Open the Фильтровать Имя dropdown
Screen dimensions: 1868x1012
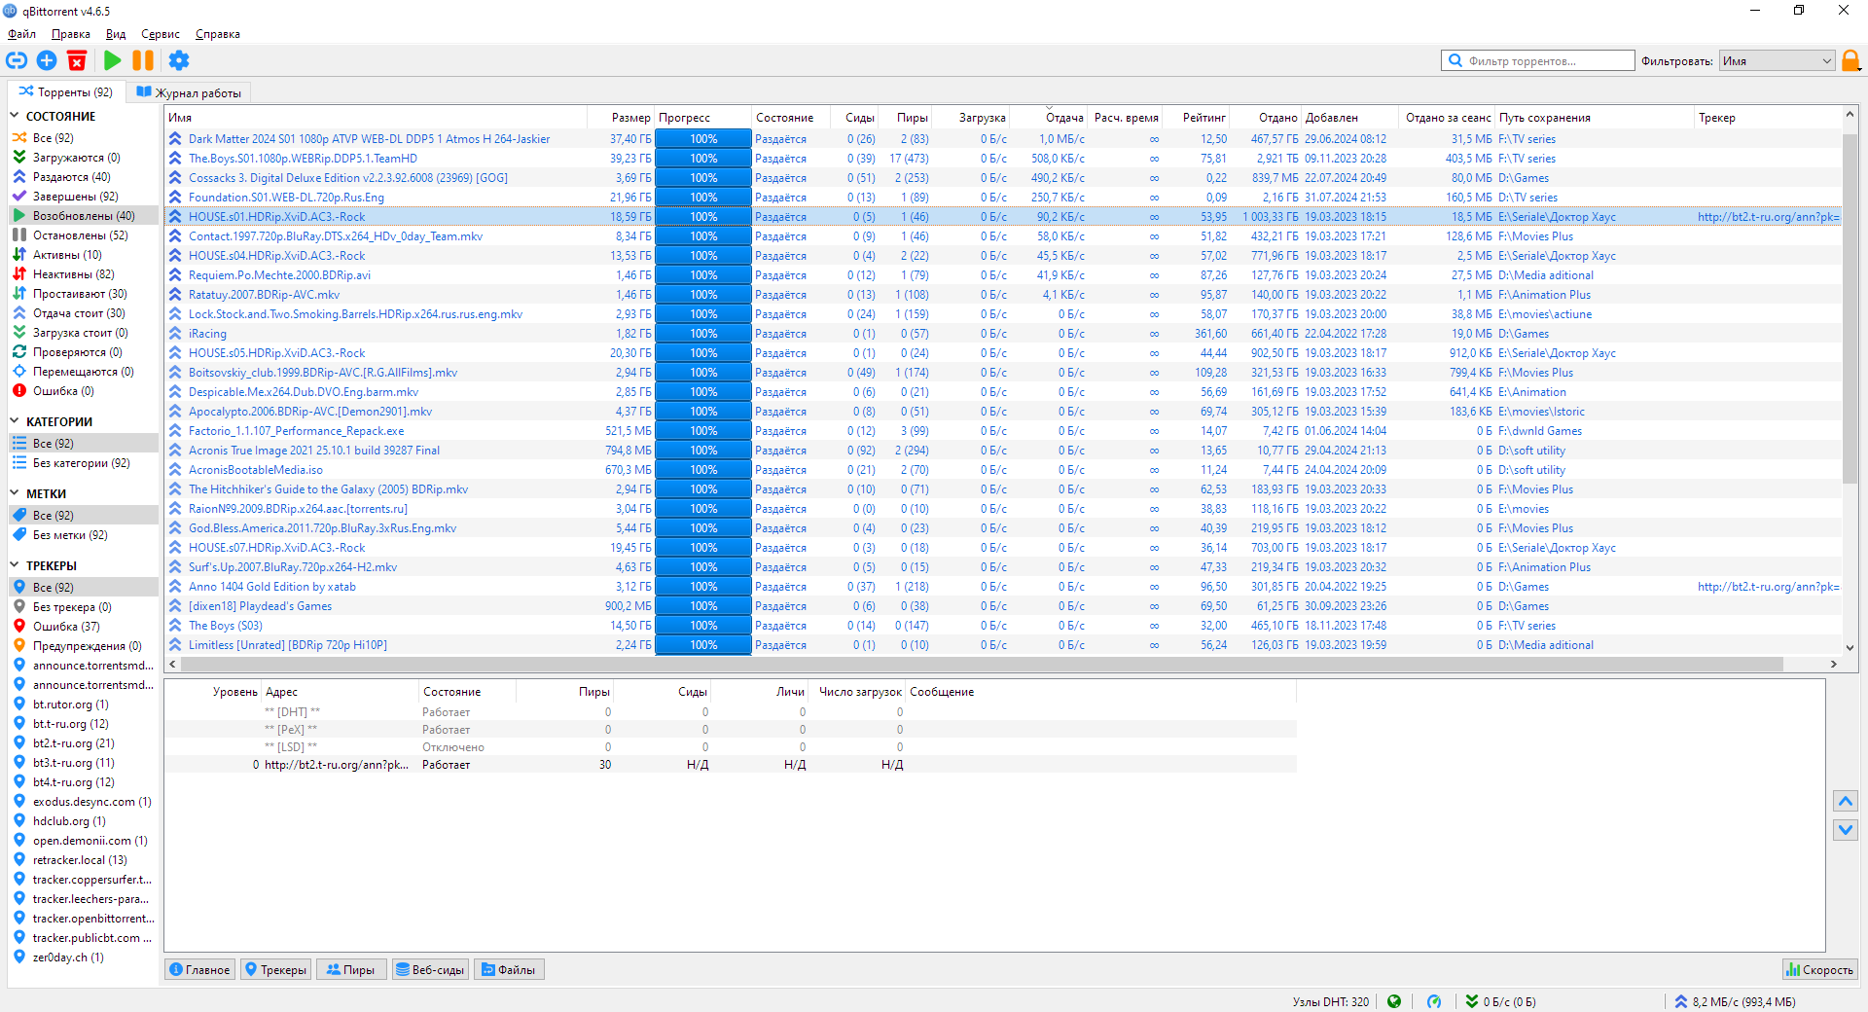[1777, 60]
